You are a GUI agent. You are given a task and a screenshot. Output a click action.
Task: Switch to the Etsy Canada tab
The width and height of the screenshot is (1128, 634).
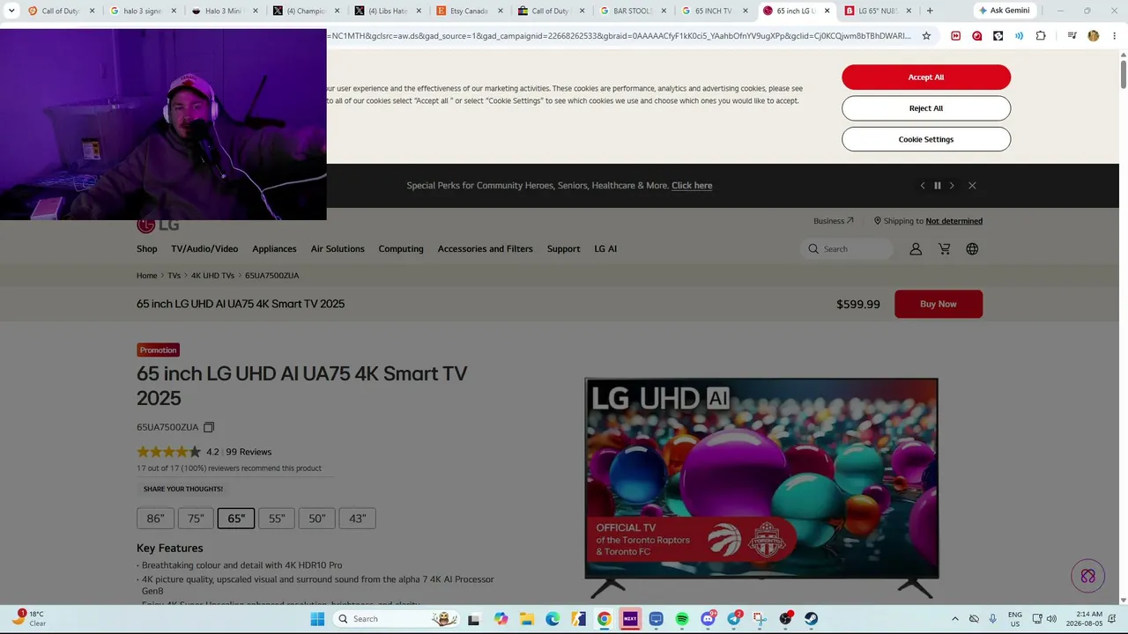click(469, 11)
